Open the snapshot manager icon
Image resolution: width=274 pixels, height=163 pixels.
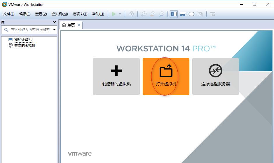161,14
